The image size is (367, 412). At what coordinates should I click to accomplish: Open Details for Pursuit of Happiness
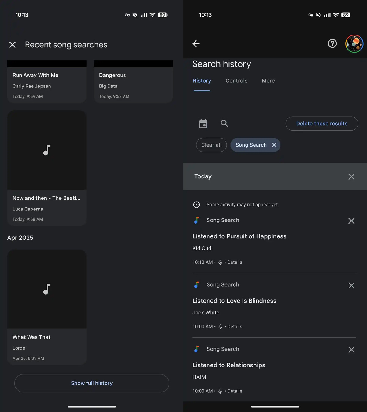click(235, 262)
